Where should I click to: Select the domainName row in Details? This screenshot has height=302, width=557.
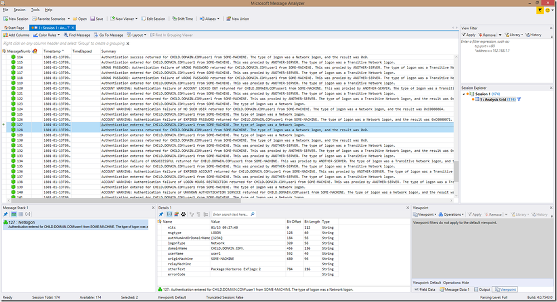(x=248, y=249)
